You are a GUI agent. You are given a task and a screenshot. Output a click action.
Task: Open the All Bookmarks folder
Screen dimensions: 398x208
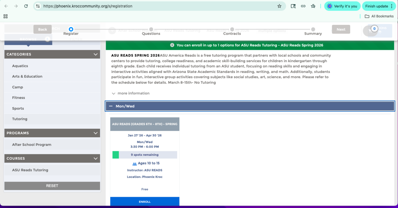coord(379,16)
